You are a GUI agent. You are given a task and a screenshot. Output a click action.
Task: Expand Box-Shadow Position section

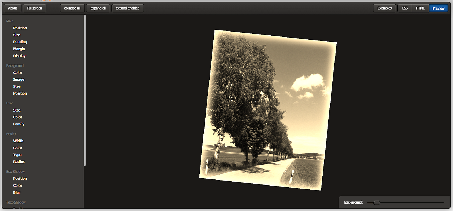pyautogui.click(x=20, y=179)
